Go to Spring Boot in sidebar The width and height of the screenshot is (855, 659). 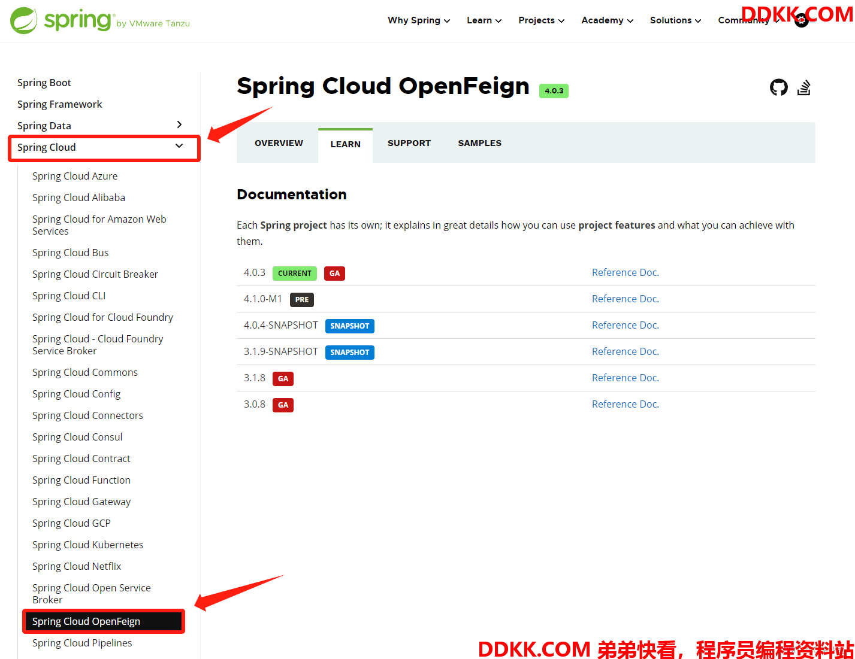44,83
